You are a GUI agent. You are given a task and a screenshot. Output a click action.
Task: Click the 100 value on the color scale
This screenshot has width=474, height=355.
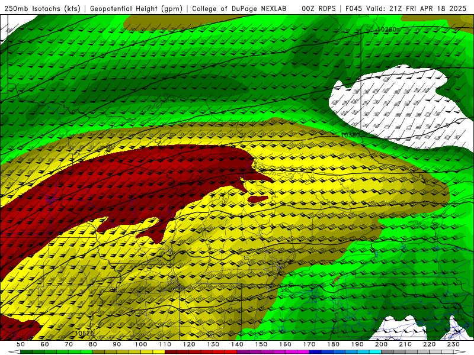141,344
